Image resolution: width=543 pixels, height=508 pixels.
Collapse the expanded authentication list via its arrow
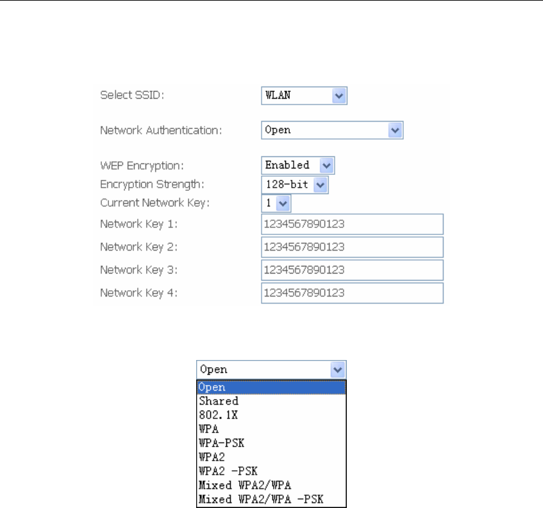(x=338, y=370)
